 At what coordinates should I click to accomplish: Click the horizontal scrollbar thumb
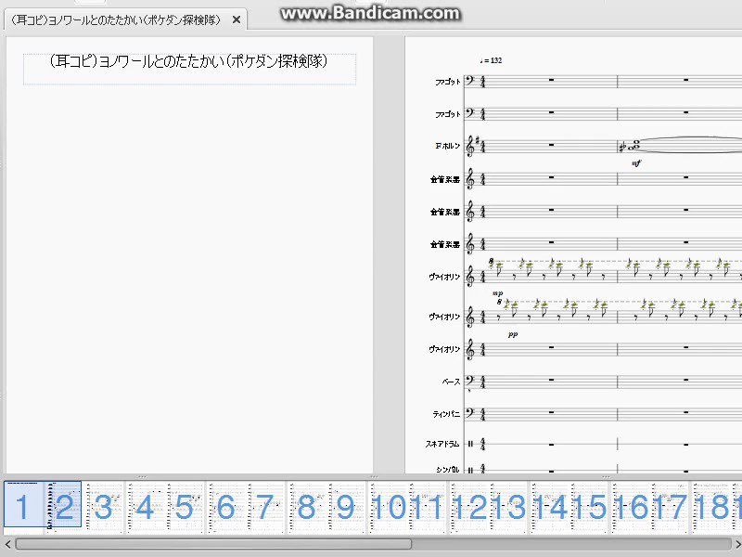coord(213,544)
